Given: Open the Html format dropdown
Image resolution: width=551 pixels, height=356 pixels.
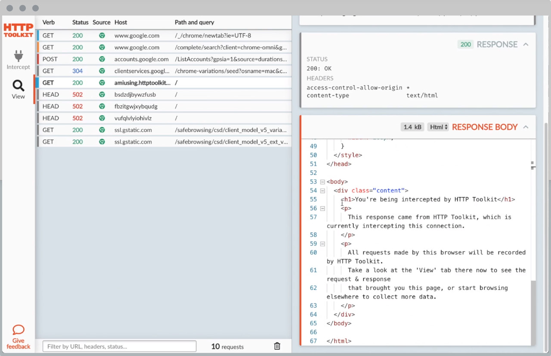Looking at the screenshot, I should (438, 127).
